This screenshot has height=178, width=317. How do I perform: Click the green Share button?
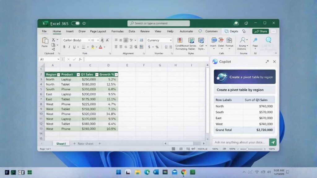[260, 31]
